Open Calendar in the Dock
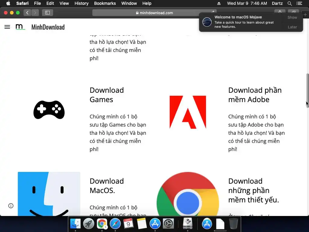This screenshot has width=309, height=232. point(128,224)
